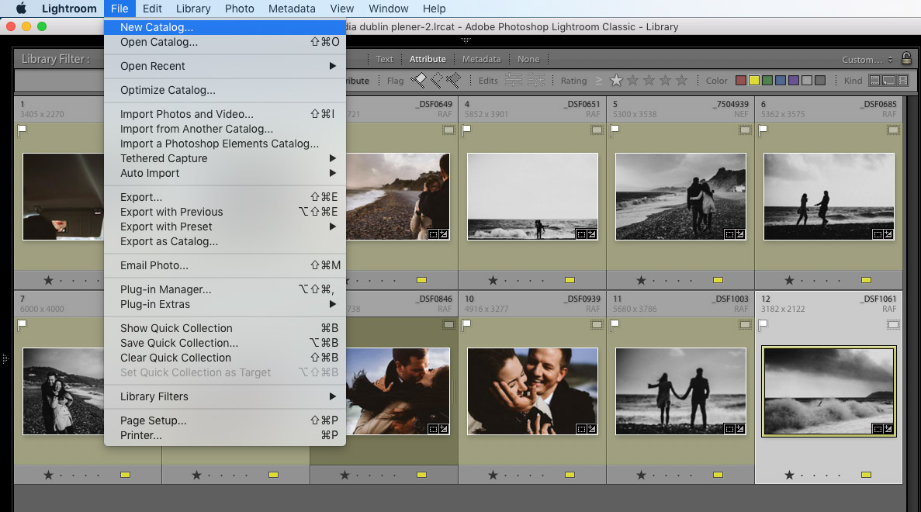Choose New Catalog from File menu
The image size is (921, 512).
(x=157, y=27)
